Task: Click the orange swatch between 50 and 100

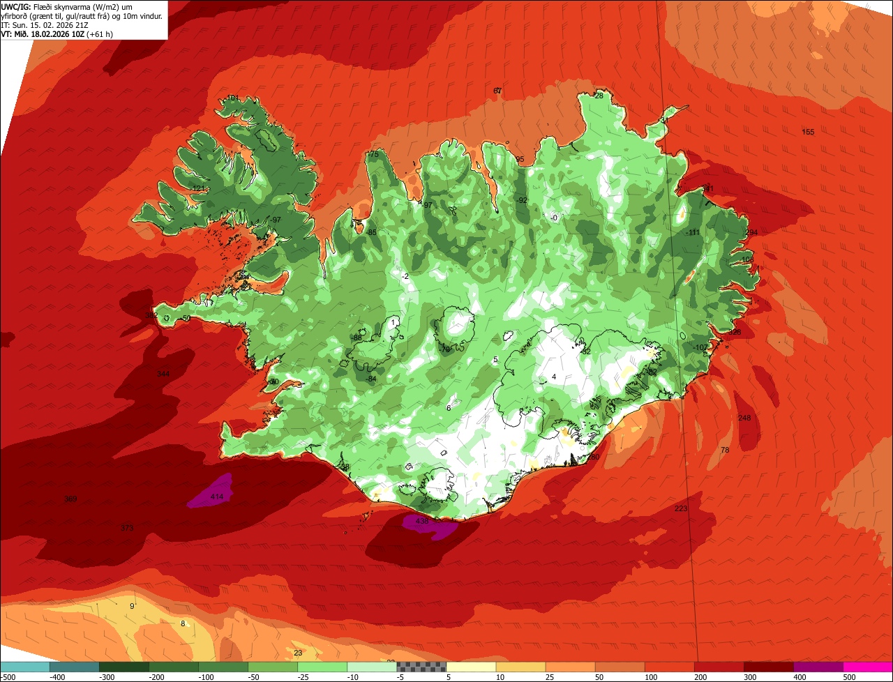Action: coord(620,667)
